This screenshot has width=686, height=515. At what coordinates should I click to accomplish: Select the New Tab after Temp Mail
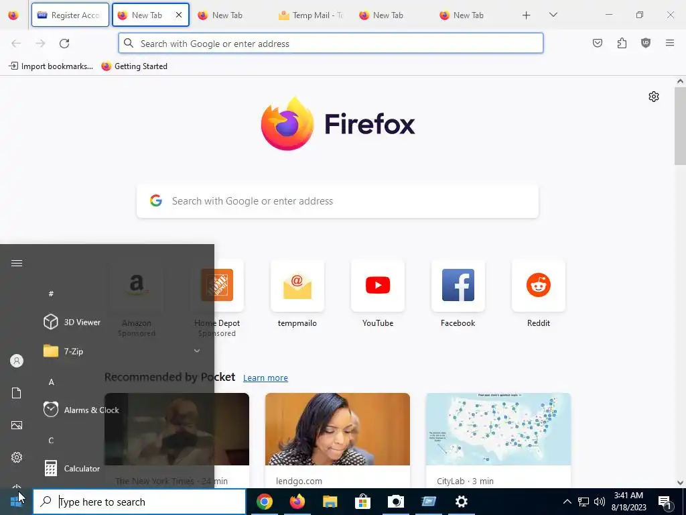coord(391,15)
